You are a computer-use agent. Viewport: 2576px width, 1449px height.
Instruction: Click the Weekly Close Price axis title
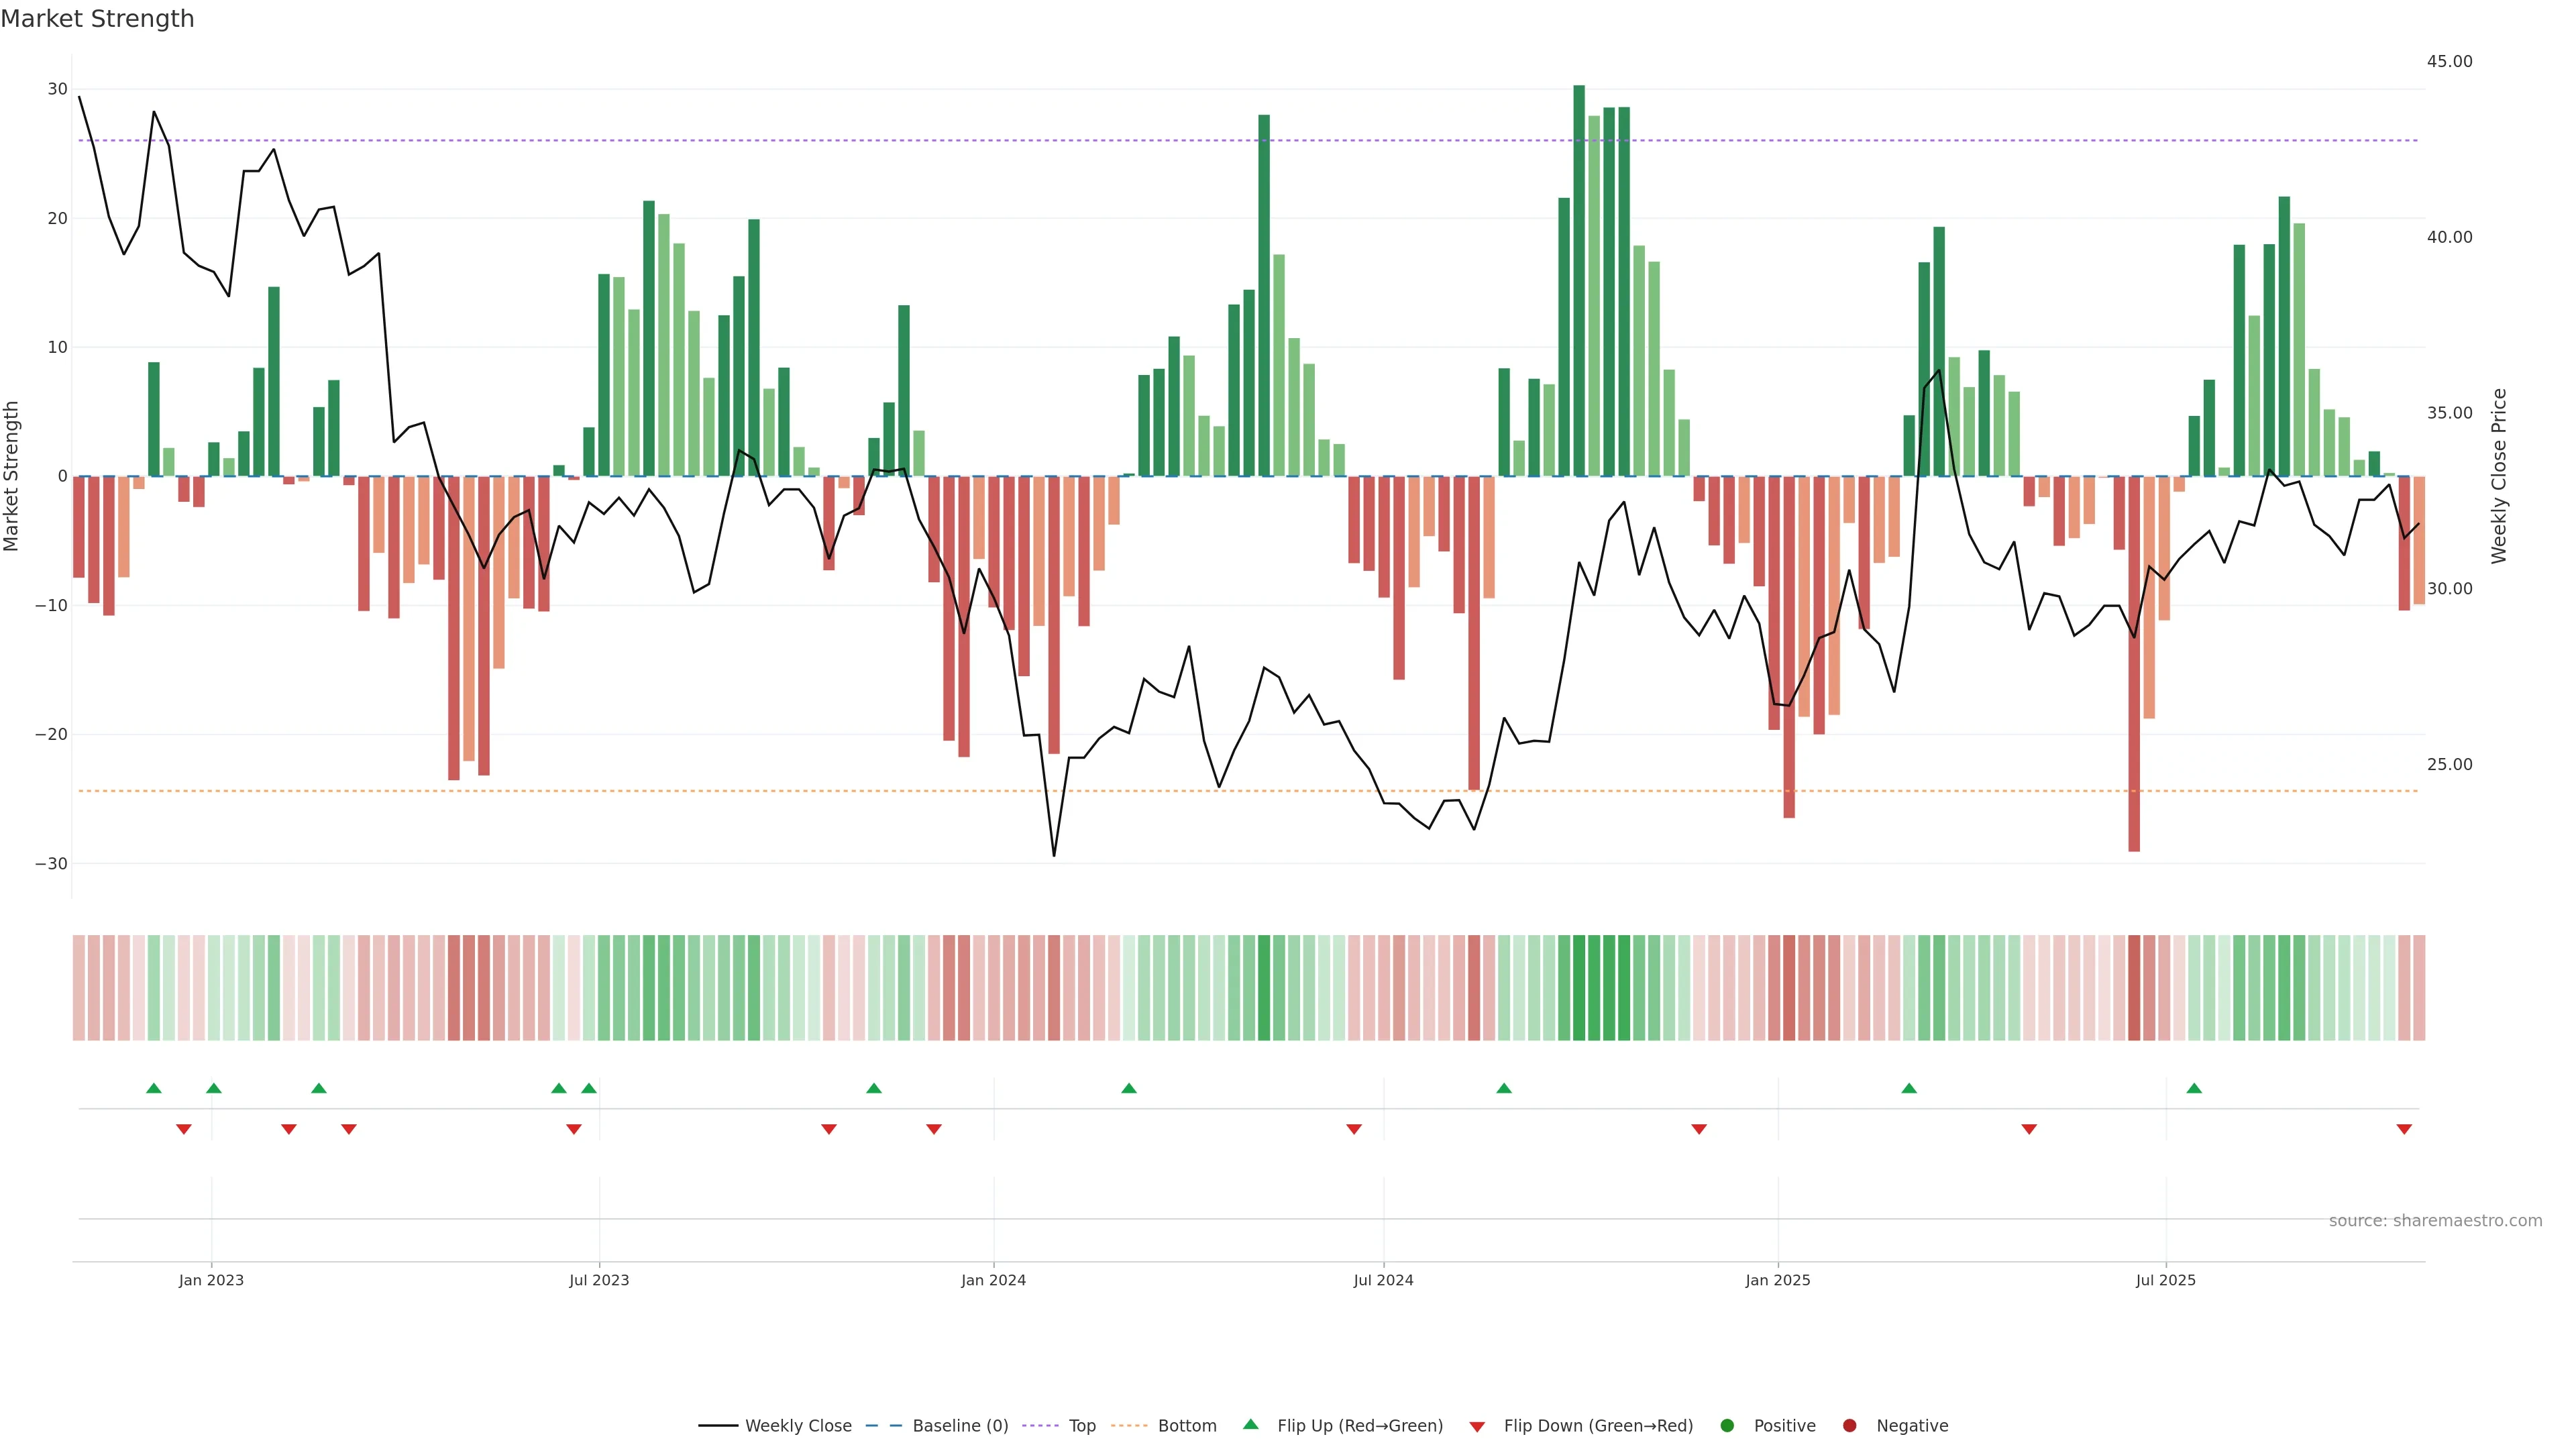point(2499,476)
